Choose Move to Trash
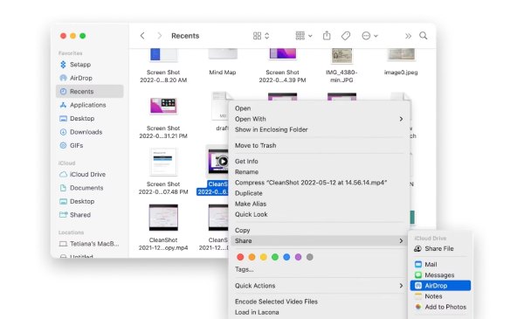The width and height of the screenshot is (524, 319). point(319,145)
